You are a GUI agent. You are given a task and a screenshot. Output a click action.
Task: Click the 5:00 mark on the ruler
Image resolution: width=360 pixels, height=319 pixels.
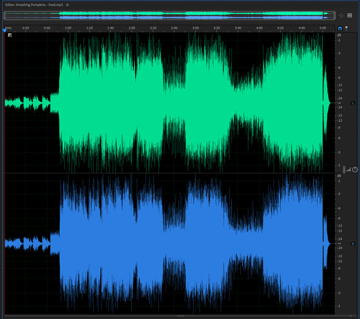click(323, 28)
